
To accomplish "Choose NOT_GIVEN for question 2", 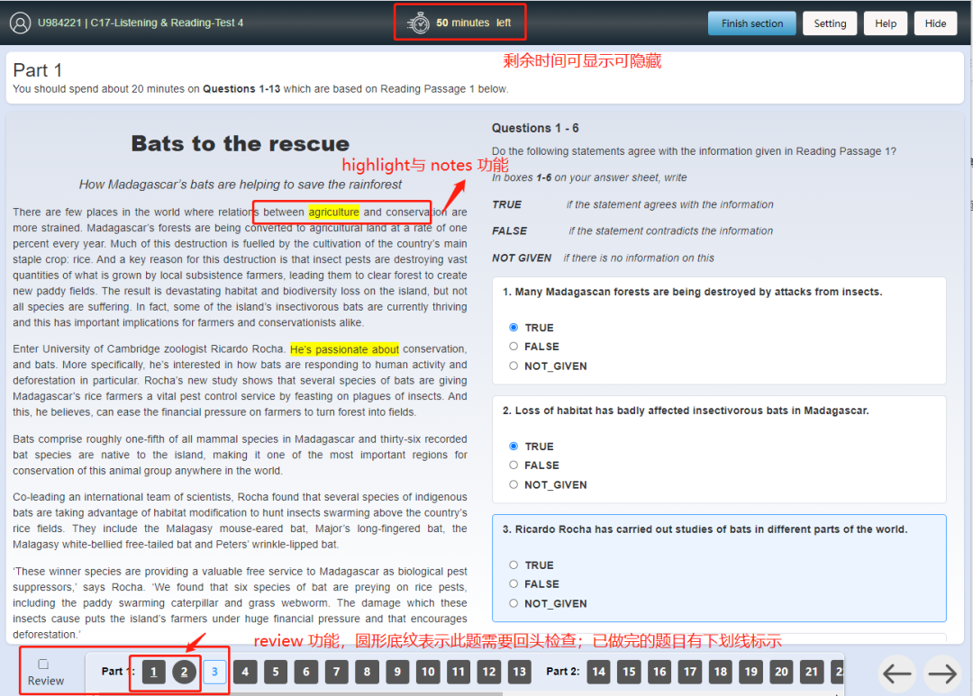I will [x=514, y=484].
